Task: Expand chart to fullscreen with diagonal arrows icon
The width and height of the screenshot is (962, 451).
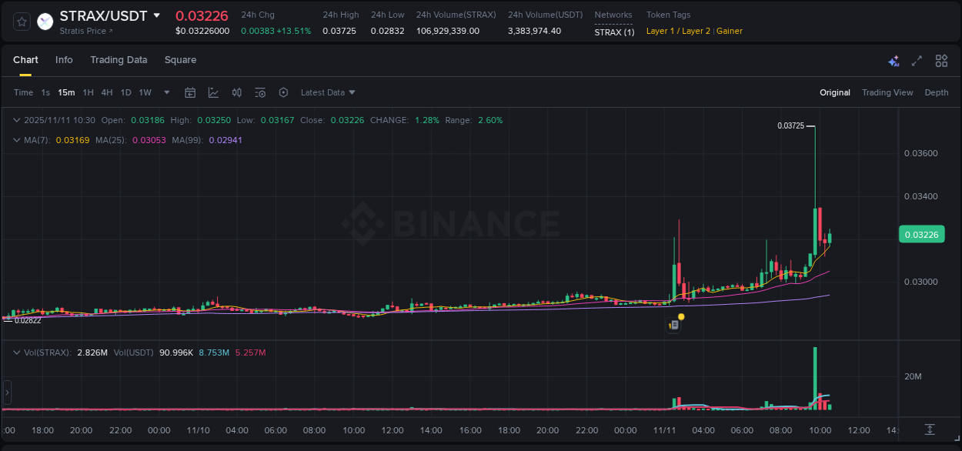Action: click(917, 60)
